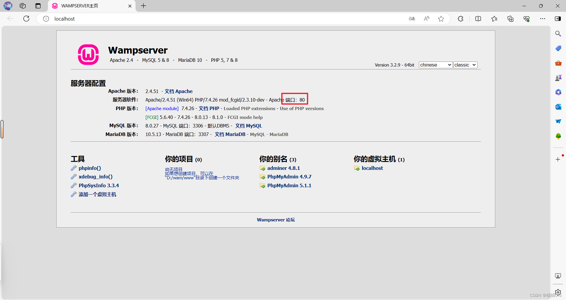
Task: Open browser essentials heart icon
Action: [x=526, y=19]
